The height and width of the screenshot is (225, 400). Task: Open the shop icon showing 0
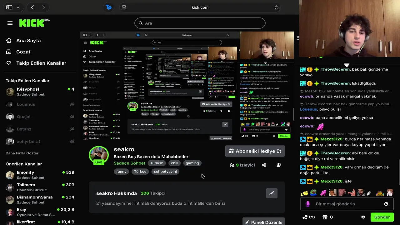point(327,217)
